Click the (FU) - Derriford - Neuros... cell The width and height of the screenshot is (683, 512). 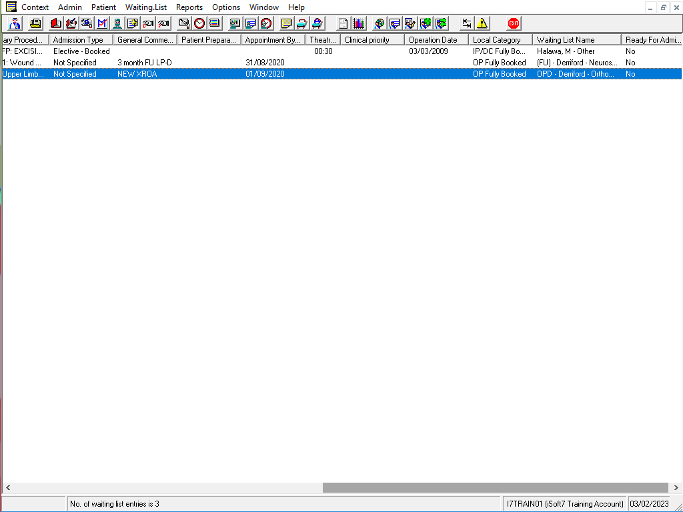point(577,63)
